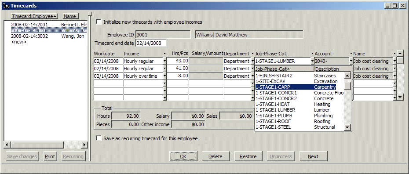
Task: Click the timecard grid scrollbar down arrow
Action: click(x=400, y=97)
